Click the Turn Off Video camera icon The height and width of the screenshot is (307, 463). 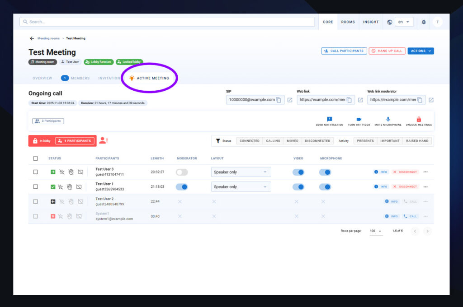[359, 119]
